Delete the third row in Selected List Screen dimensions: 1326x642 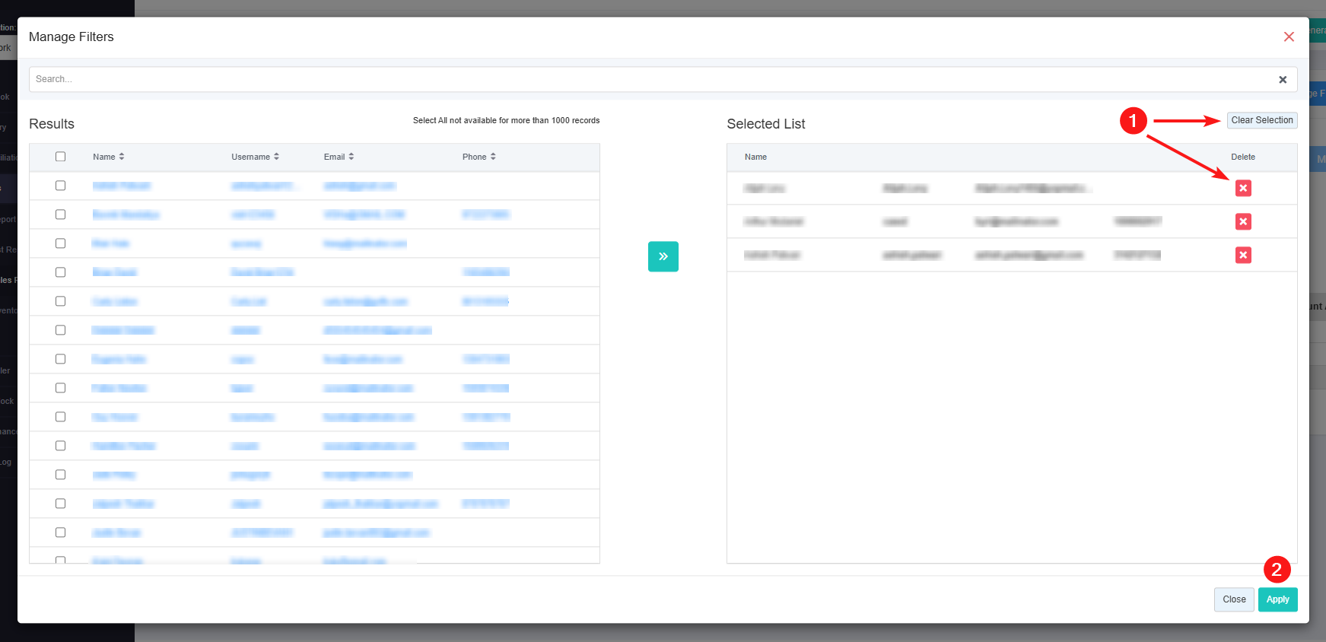[1243, 255]
